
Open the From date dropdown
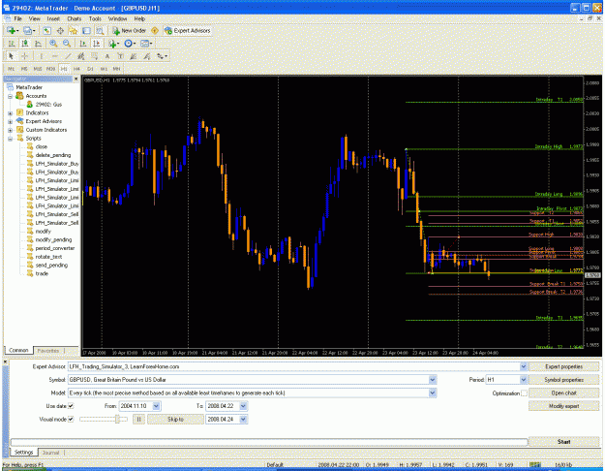[156, 406]
